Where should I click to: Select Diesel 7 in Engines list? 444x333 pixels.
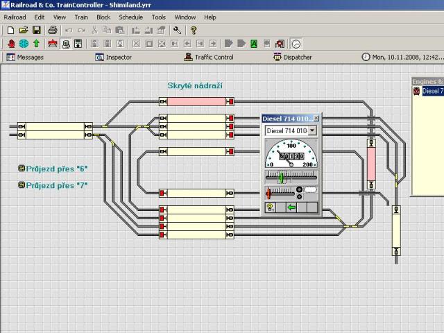(x=433, y=91)
